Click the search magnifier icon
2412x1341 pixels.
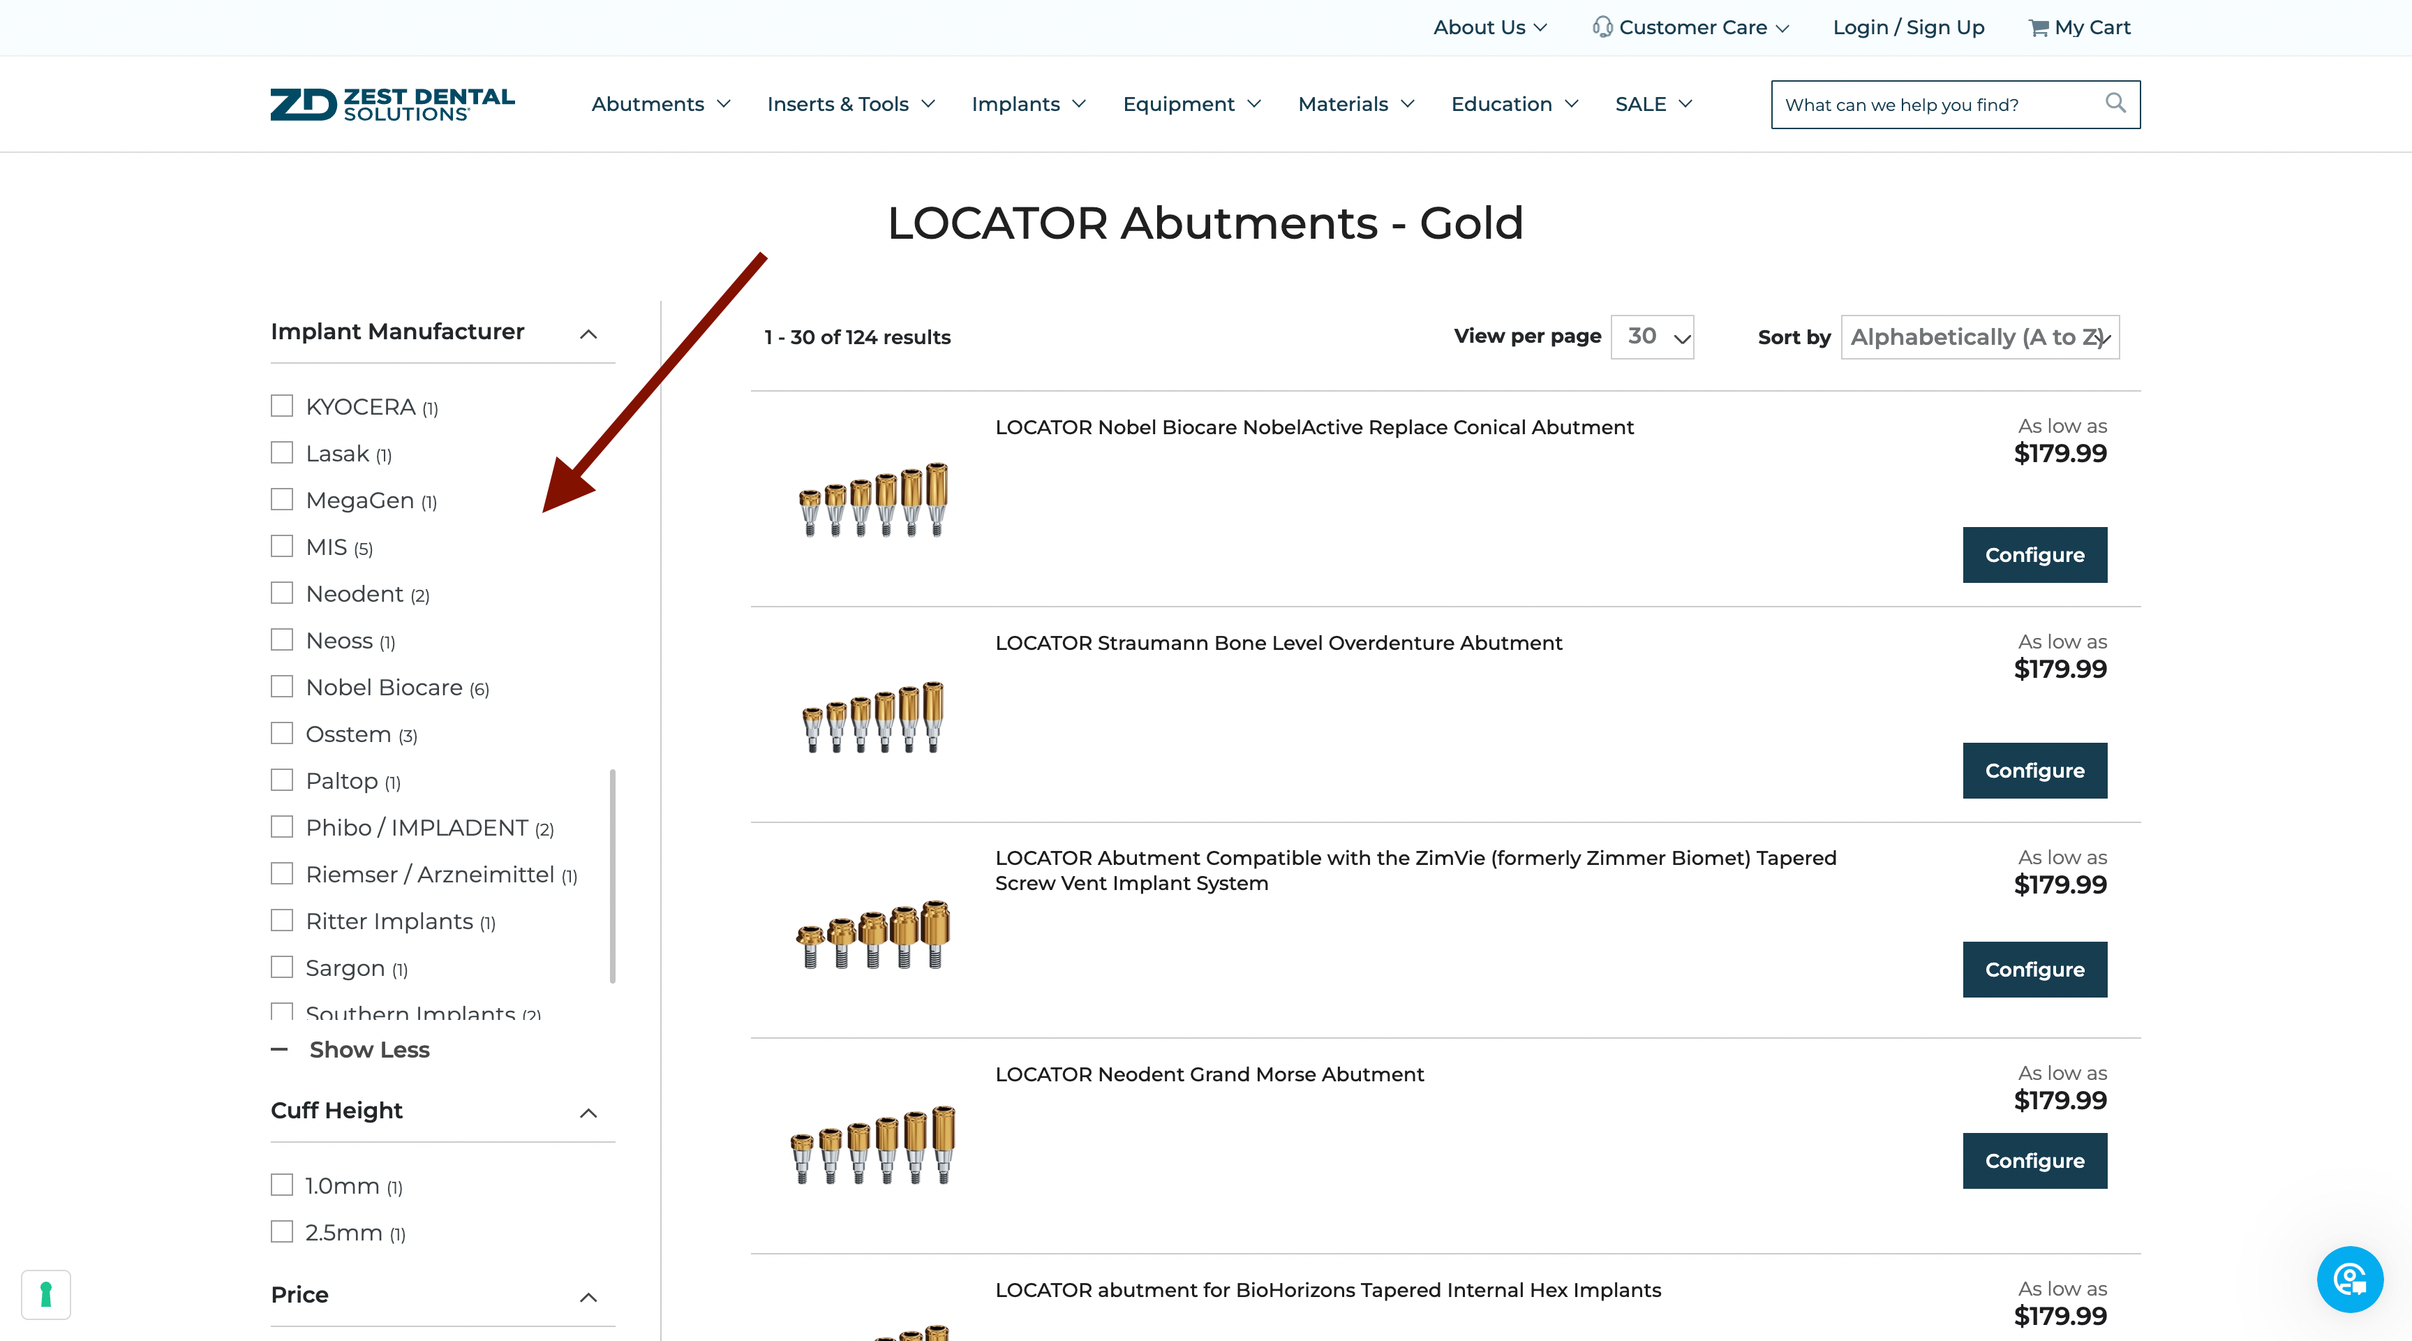(2115, 103)
